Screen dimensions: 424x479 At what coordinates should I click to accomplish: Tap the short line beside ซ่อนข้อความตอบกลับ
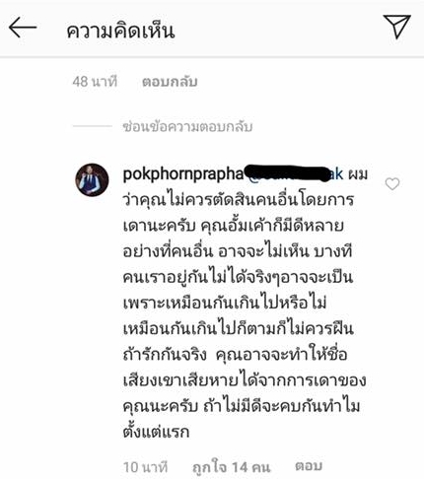pos(93,126)
